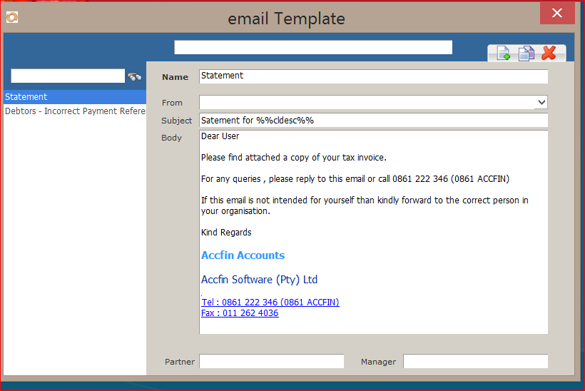Image resolution: width=585 pixels, height=391 pixels.
Task: Click the red X delete template icon
Action: pyautogui.click(x=549, y=53)
